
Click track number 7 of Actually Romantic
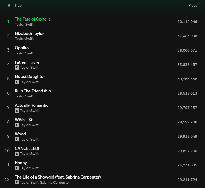coord(8,107)
